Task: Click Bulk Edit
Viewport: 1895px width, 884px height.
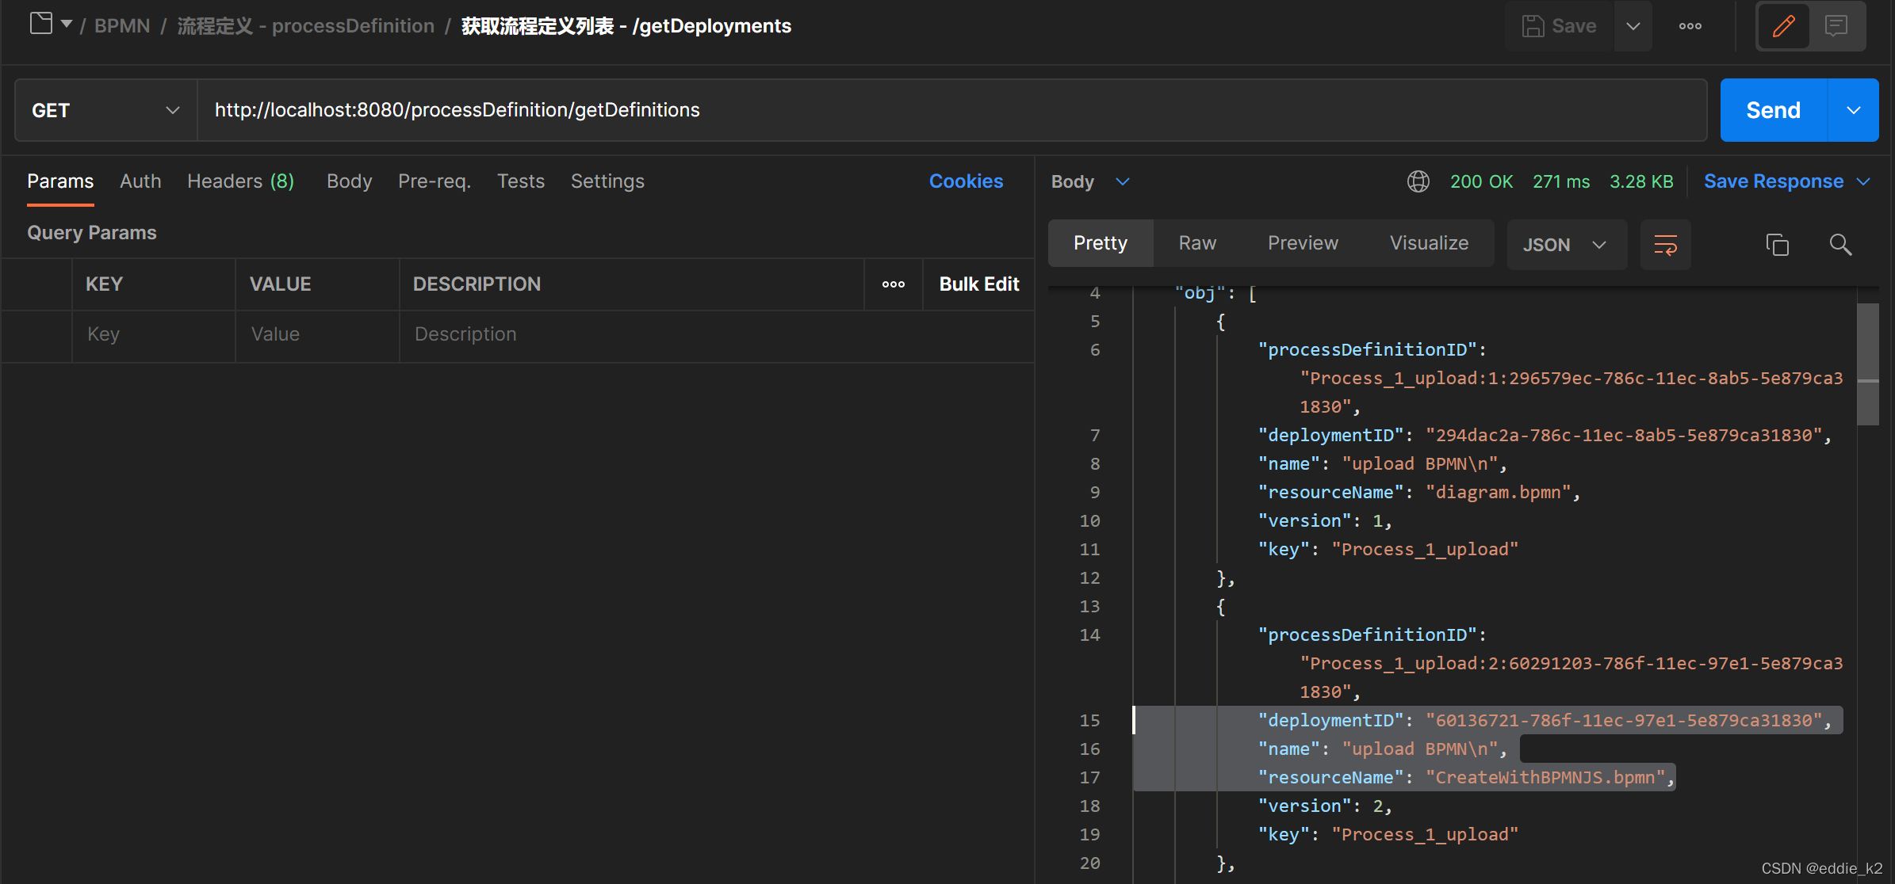Action: click(x=979, y=284)
